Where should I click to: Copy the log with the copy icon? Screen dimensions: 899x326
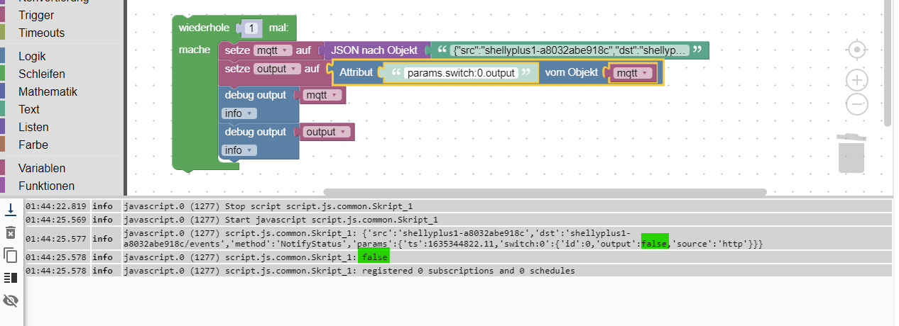[x=11, y=255]
